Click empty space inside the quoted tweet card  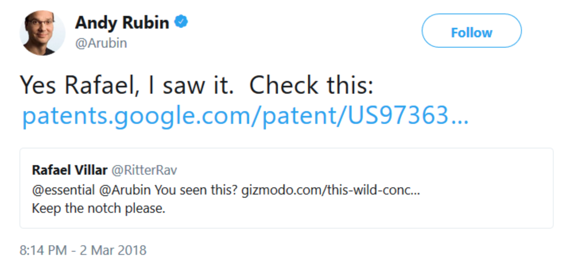[358, 210]
